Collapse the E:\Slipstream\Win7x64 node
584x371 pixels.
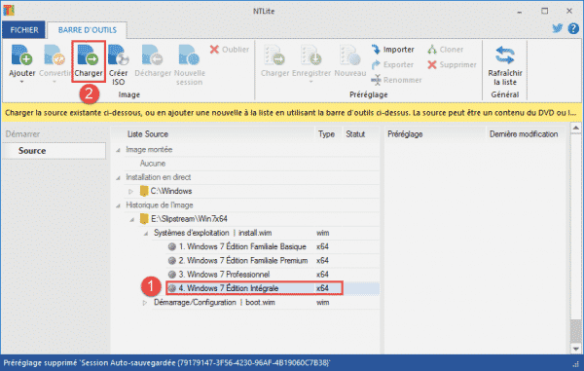[x=131, y=220]
